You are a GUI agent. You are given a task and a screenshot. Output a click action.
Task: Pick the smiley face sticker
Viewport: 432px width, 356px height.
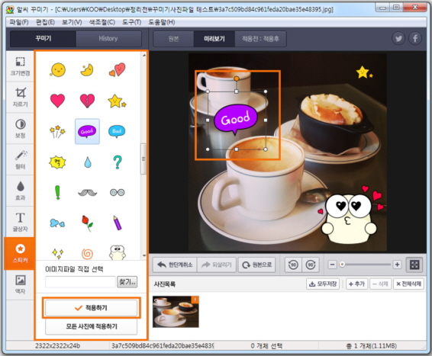pyautogui.click(x=57, y=69)
